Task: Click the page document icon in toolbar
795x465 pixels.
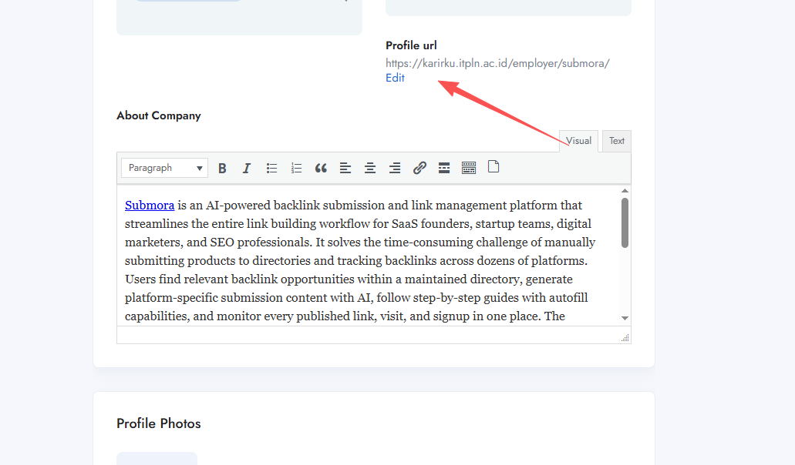Action: pyautogui.click(x=494, y=167)
